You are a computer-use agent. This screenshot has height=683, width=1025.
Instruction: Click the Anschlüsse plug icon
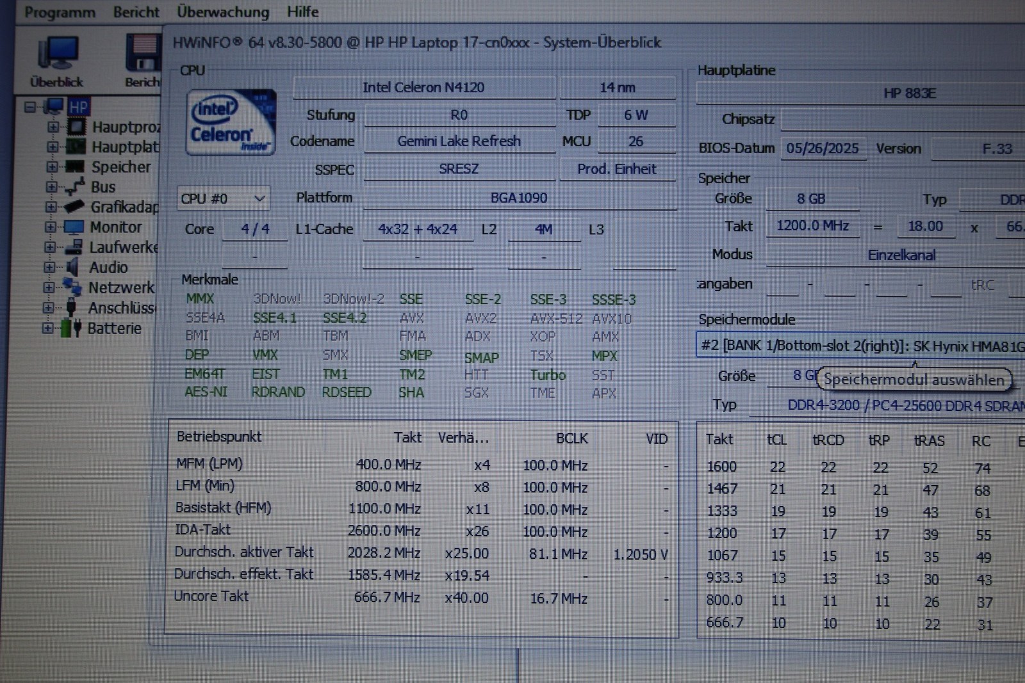72,307
